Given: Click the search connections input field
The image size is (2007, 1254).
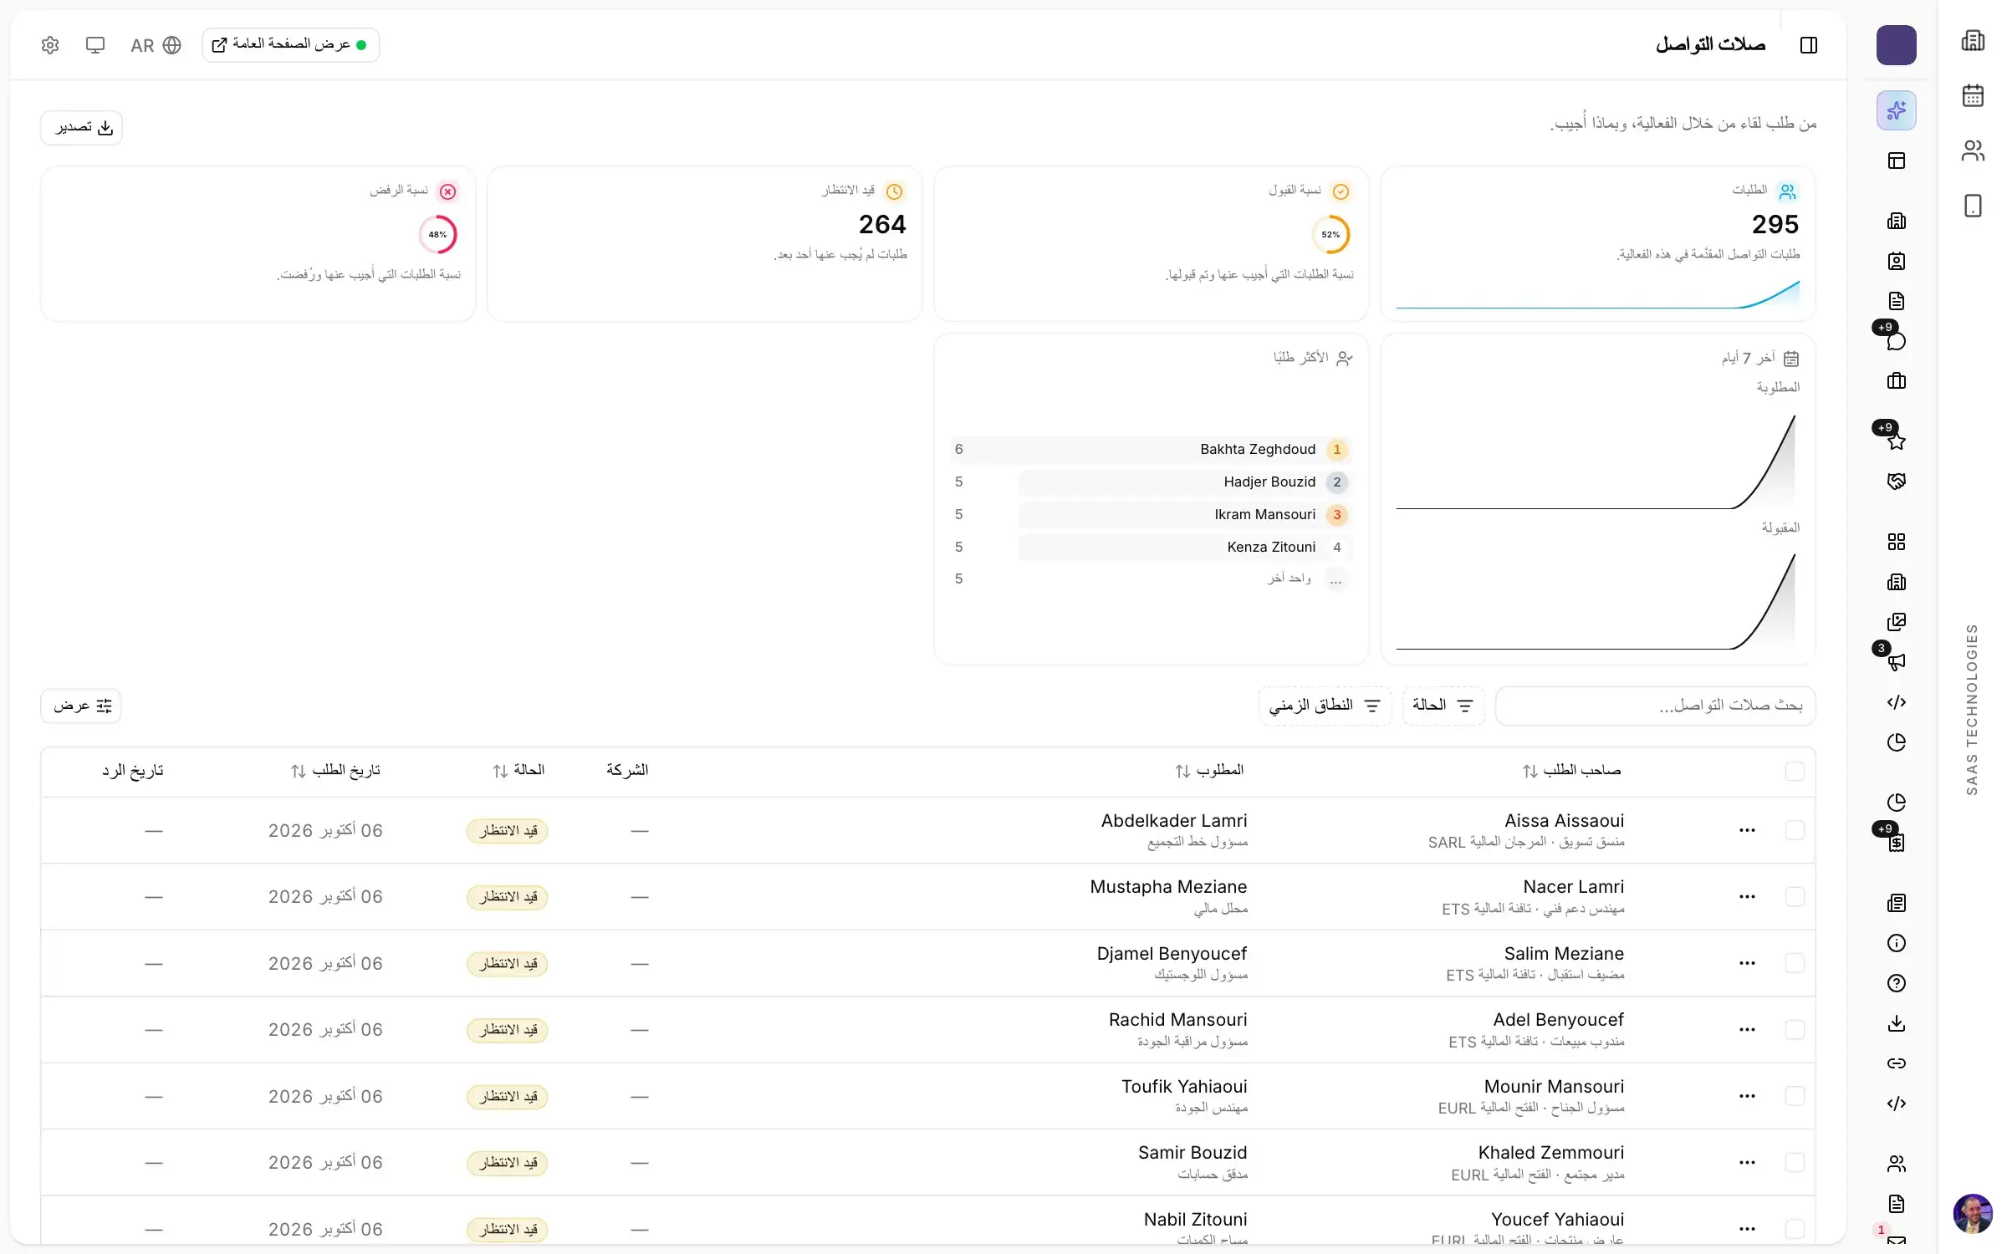Looking at the screenshot, I should pyautogui.click(x=1654, y=706).
